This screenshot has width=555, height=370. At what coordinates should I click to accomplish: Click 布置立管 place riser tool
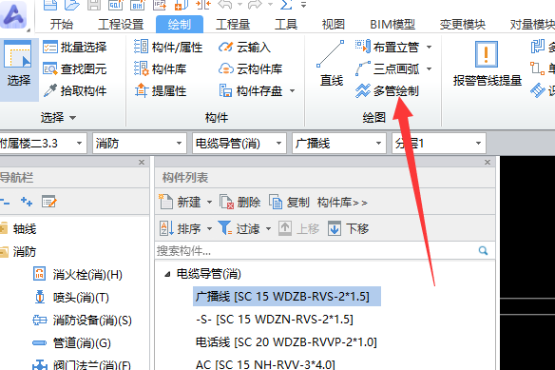[387, 48]
